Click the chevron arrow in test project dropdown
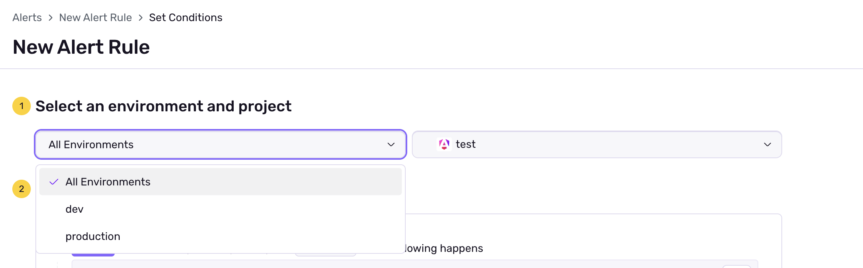The image size is (863, 268). (x=767, y=145)
